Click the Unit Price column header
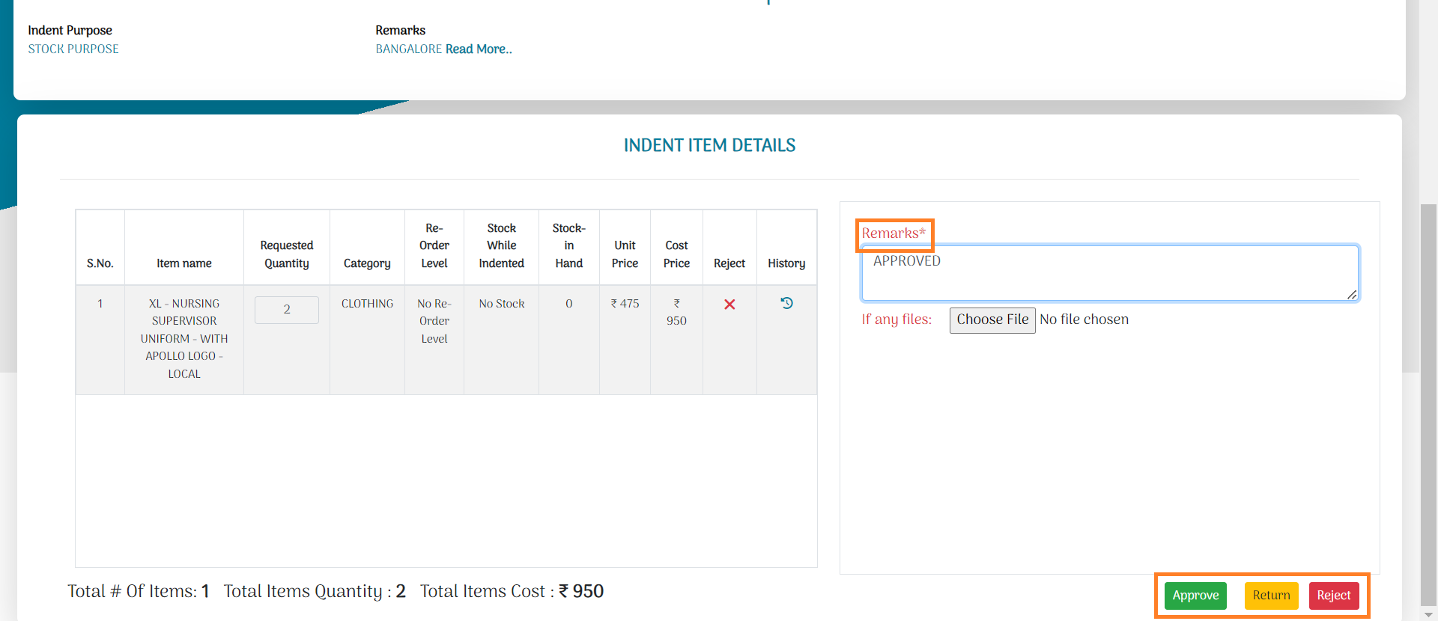Viewport: 1438px width, 621px height. pos(625,254)
